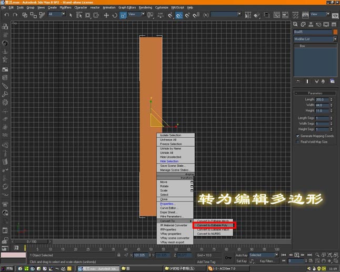Toggle Generate Mapping Coords checkbox
This screenshot has height=272, width=340.
(x=298, y=136)
